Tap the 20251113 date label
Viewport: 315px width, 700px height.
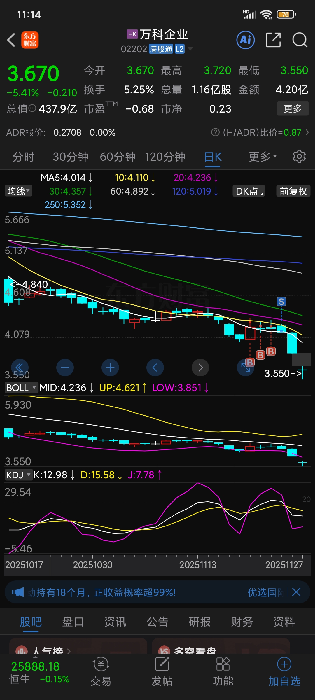click(x=198, y=565)
